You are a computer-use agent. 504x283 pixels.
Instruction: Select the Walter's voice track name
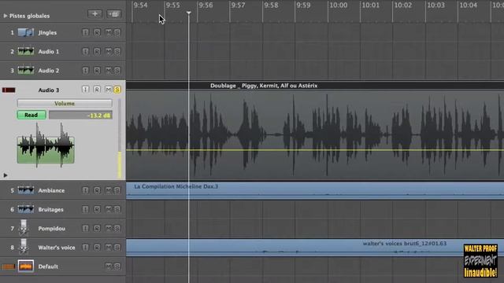click(x=57, y=248)
